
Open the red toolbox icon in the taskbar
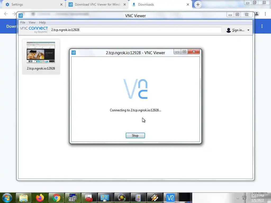pyautogui.click(x=89, y=198)
